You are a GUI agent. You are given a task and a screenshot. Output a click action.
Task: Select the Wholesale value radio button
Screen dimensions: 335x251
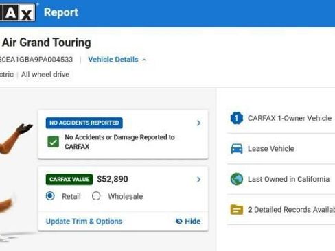[x=96, y=196]
